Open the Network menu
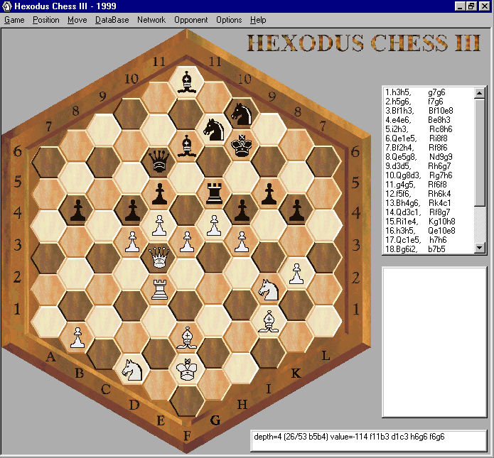Viewport: 494px width, 458px height. point(151,20)
